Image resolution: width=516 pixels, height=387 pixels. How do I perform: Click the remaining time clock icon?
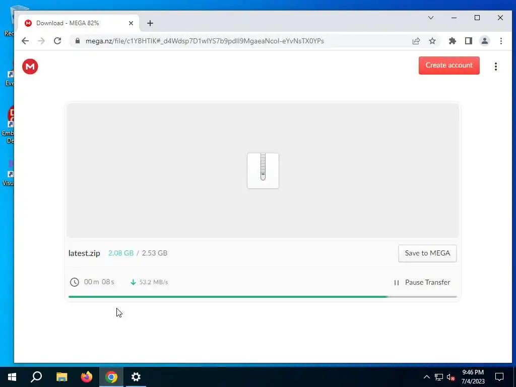pyautogui.click(x=75, y=282)
